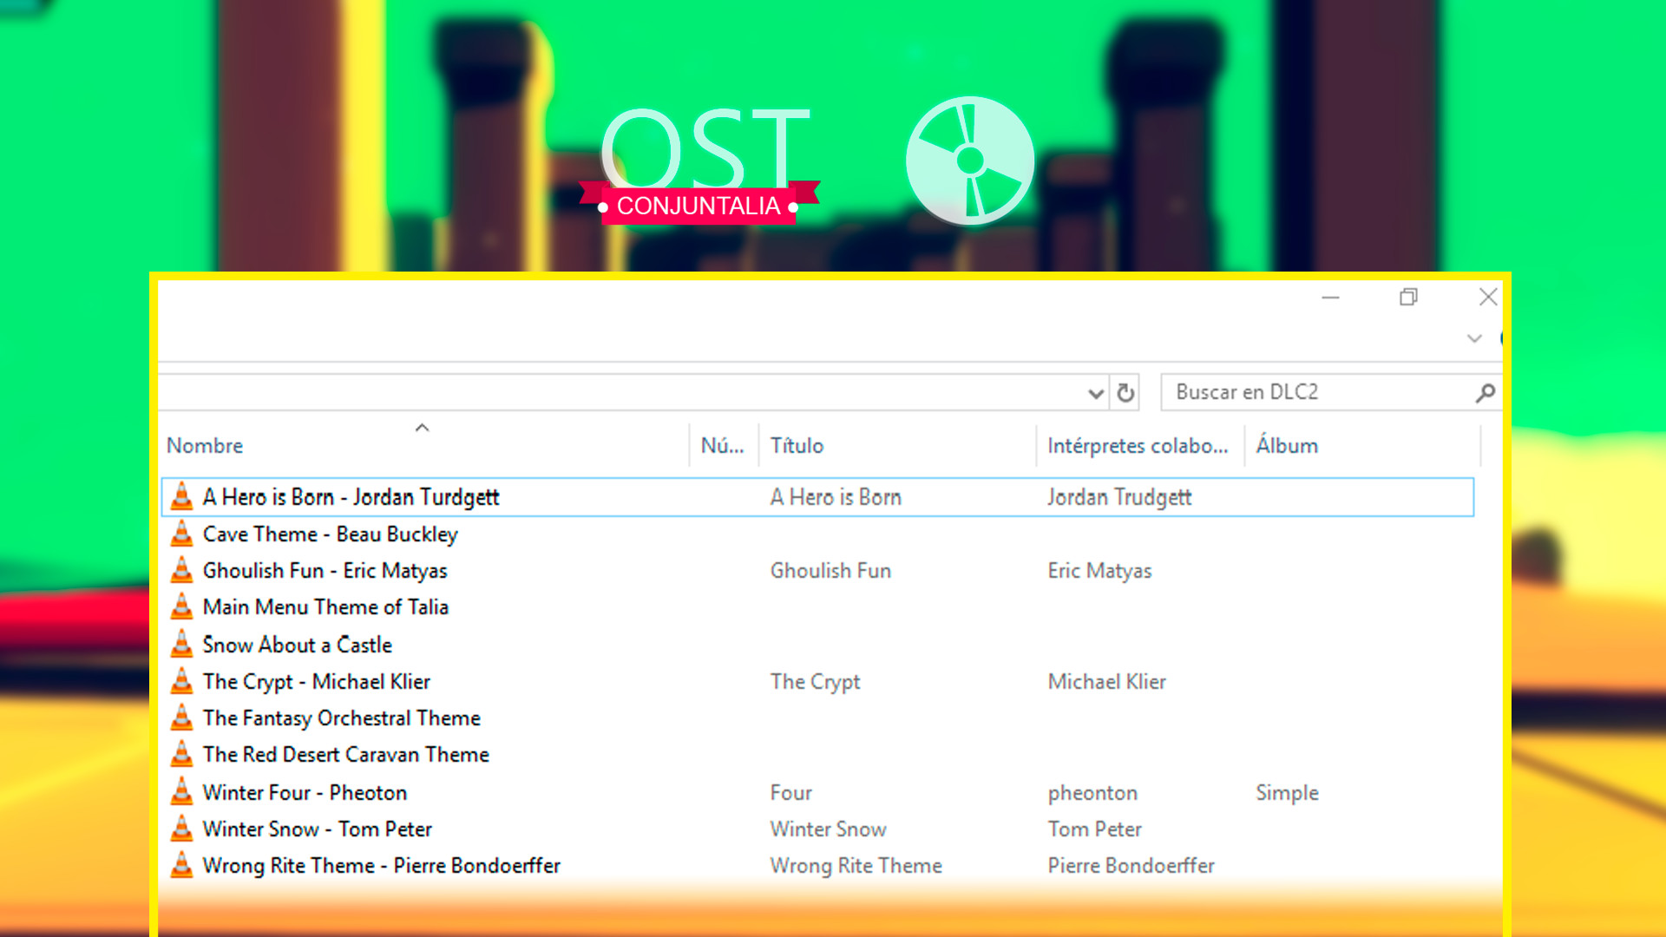Click the refresh icon near the address bar
1666x937 pixels.
1125,392
